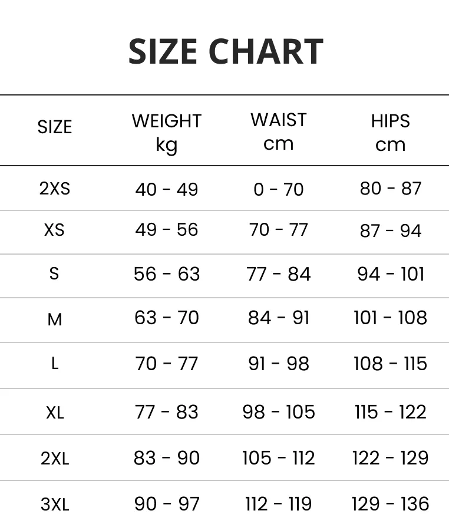Click weight value 40 - 49
The image size is (449, 527).
click(167, 189)
